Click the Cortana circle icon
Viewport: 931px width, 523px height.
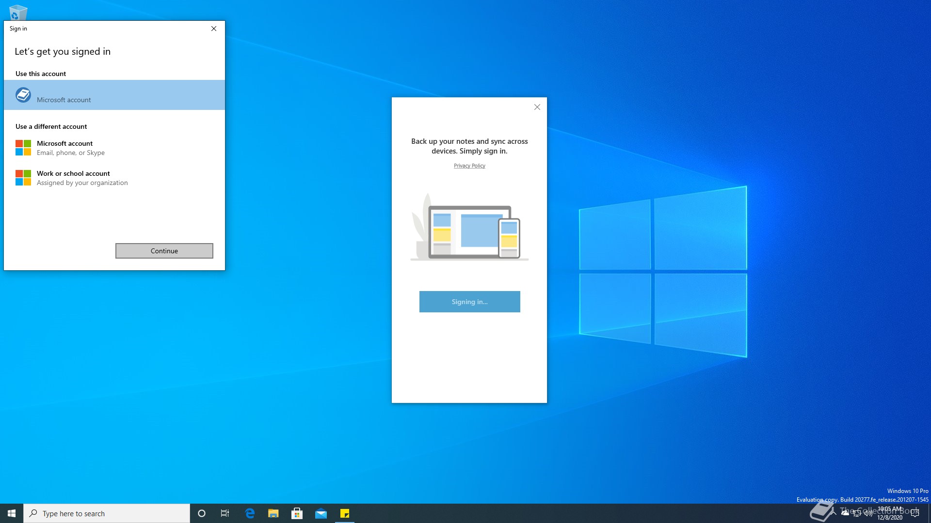[202, 513]
